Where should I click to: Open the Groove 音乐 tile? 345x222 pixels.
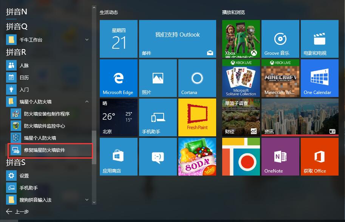tap(280, 39)
